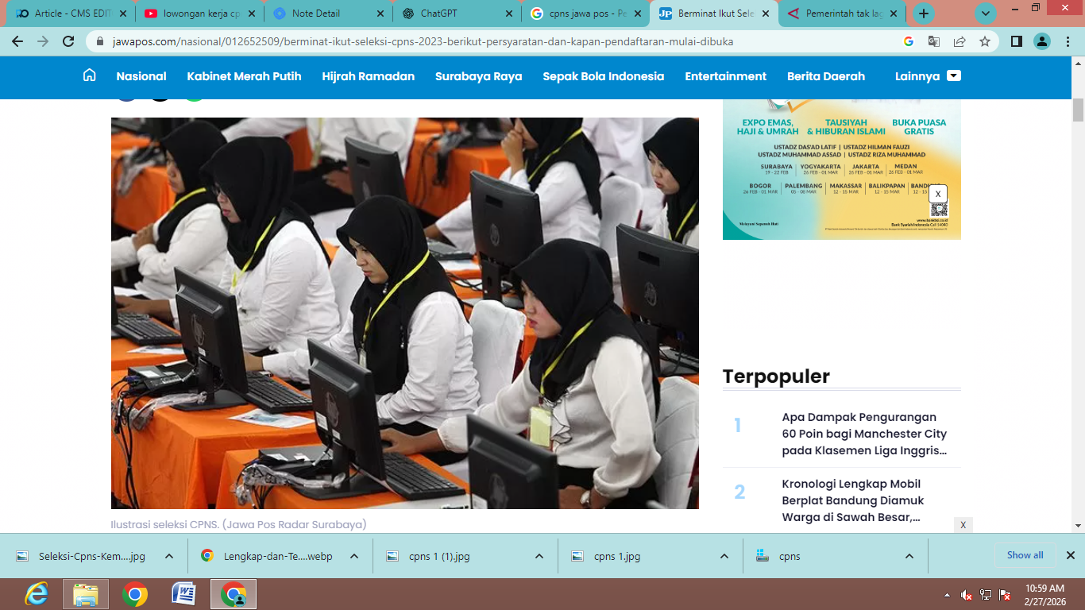The image size is (1085, 610).
Task: Click the volume muted tray icon
Action: tap(967, 595)
